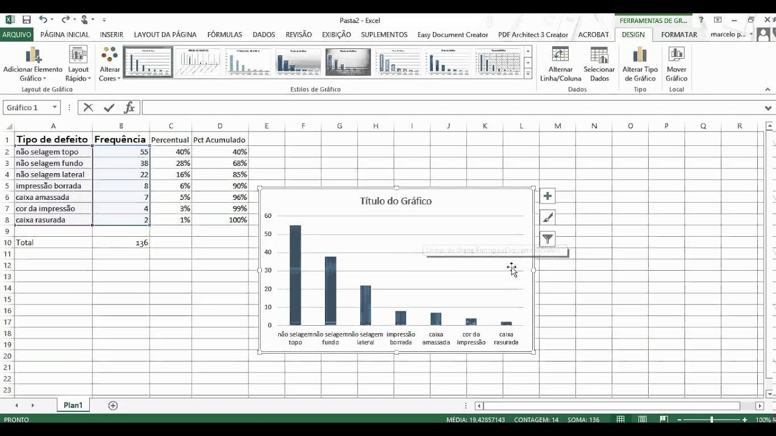The width and height of the screenshot is (776, 436).
Task: Click column header D
Action: 220,126
